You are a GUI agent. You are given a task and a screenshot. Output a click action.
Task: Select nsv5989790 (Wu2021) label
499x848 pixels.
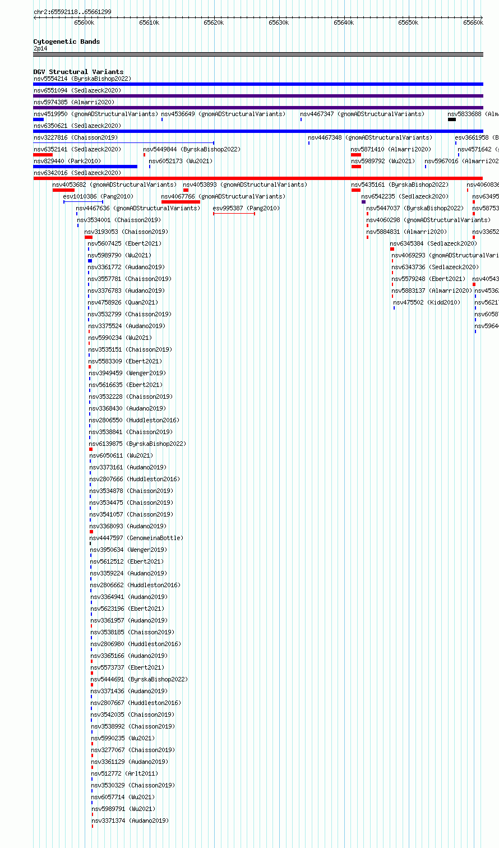coord(120,256)
